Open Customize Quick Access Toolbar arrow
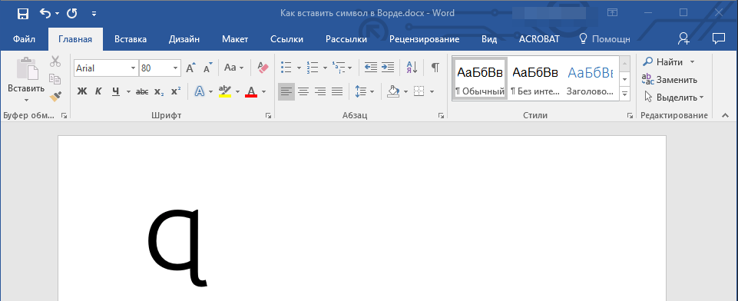 tap(94, 14)
